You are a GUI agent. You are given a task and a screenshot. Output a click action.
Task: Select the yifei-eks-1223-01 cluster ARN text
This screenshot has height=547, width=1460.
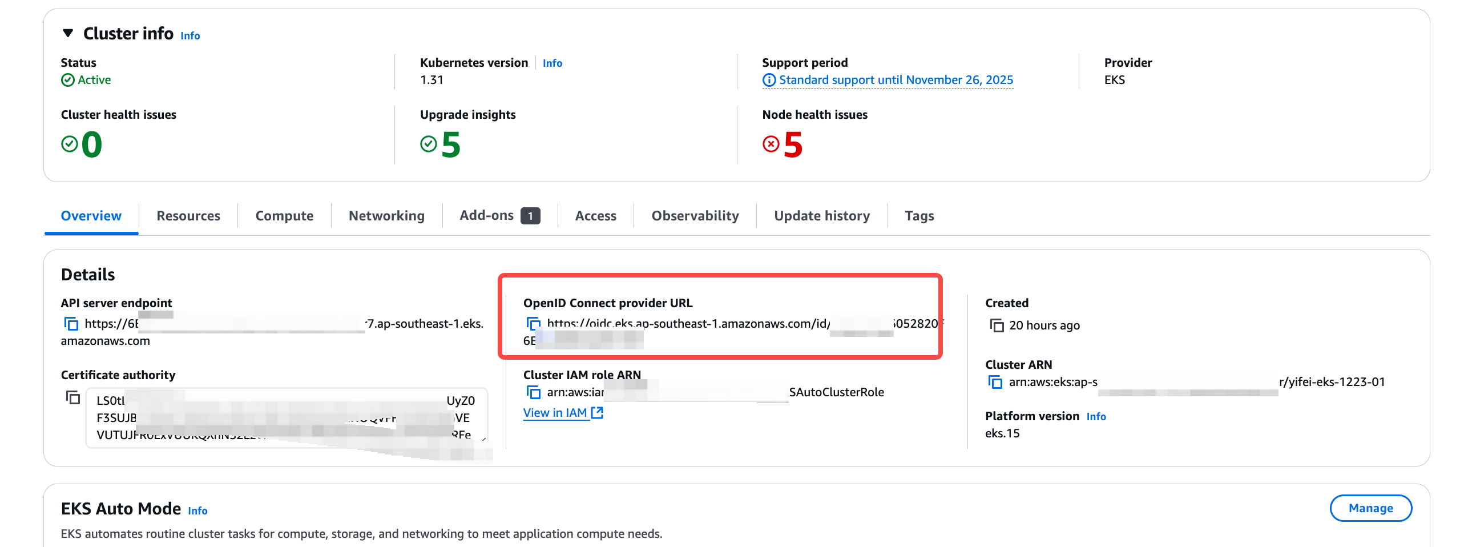1197,382
